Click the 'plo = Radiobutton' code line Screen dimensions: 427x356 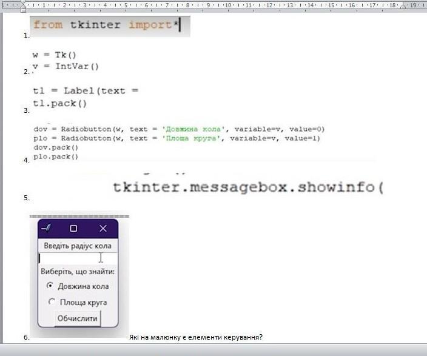(x=177, y=138)
